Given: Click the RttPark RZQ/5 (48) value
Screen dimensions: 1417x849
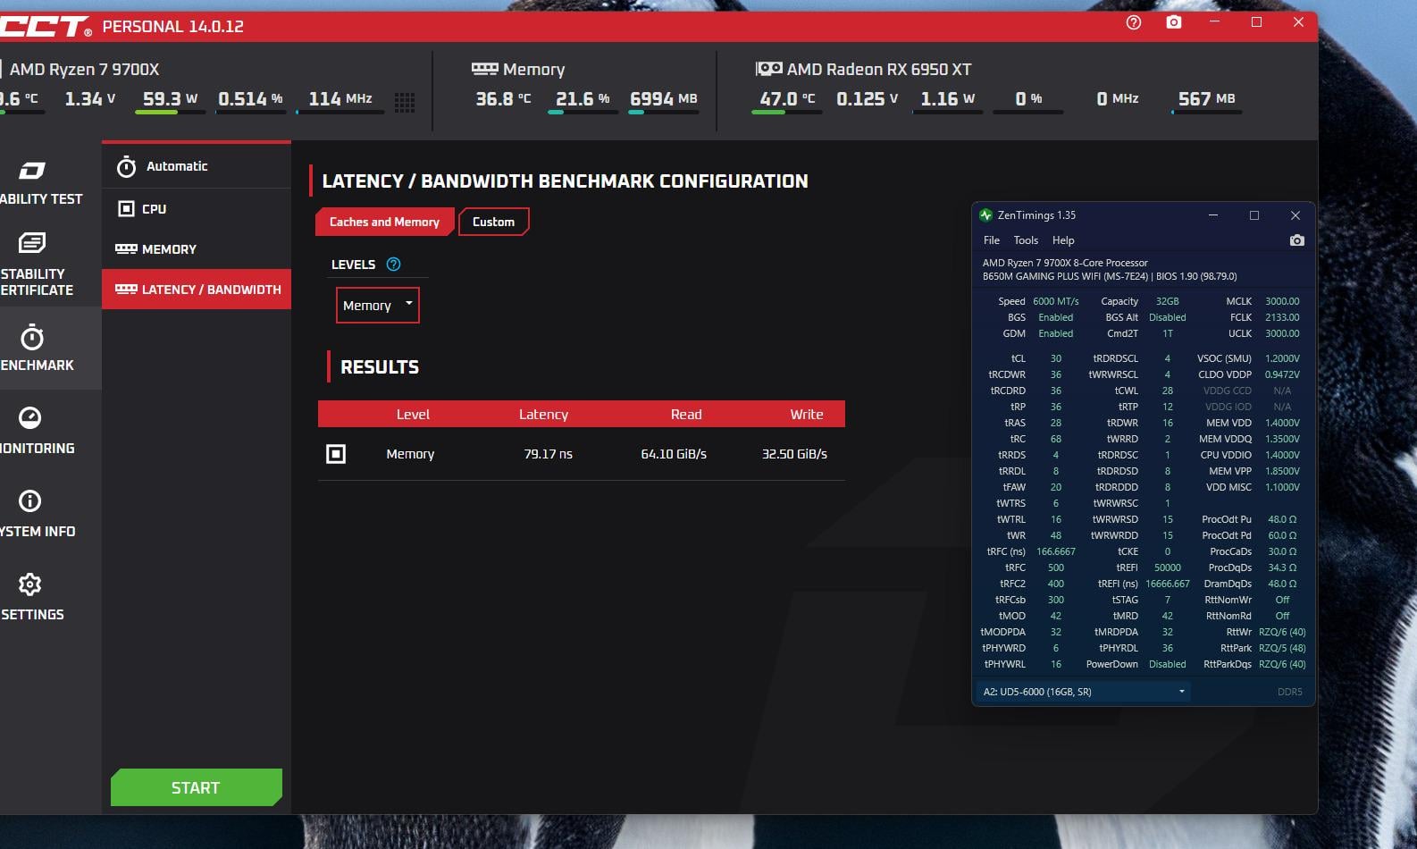Looking at the screenshot, I should click(x=1282, y=648).
